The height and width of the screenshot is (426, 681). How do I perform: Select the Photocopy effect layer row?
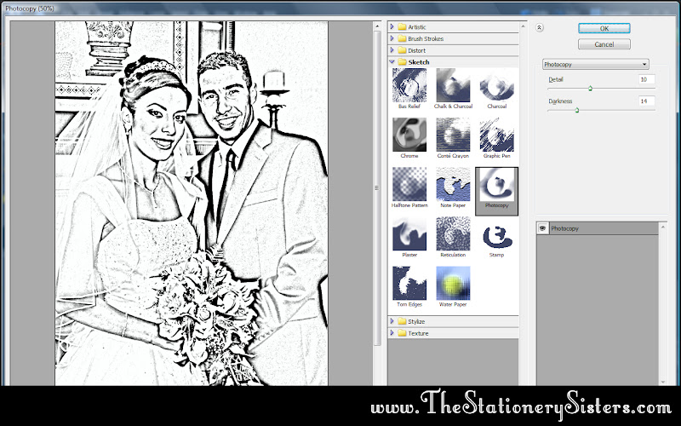pos(598,228)
